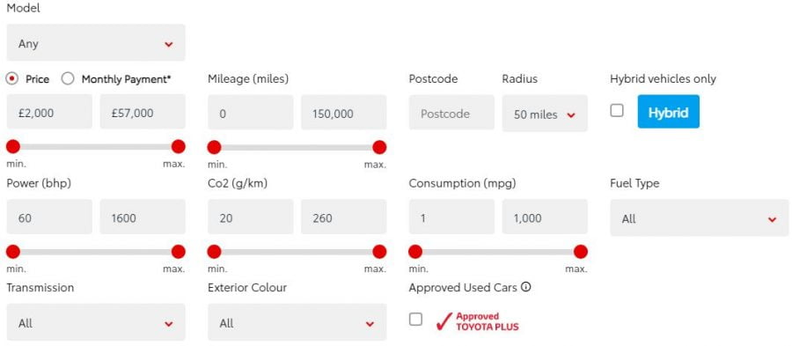Select the Monthly Payment radio option
Viewport: 792px width, 346px height.
68,79
